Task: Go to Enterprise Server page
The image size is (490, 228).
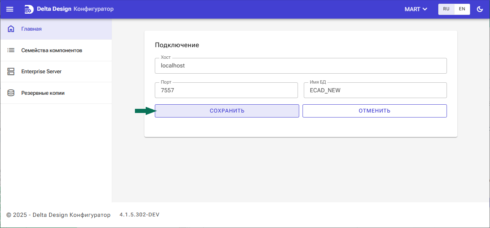Action: [x=41, y=72]
